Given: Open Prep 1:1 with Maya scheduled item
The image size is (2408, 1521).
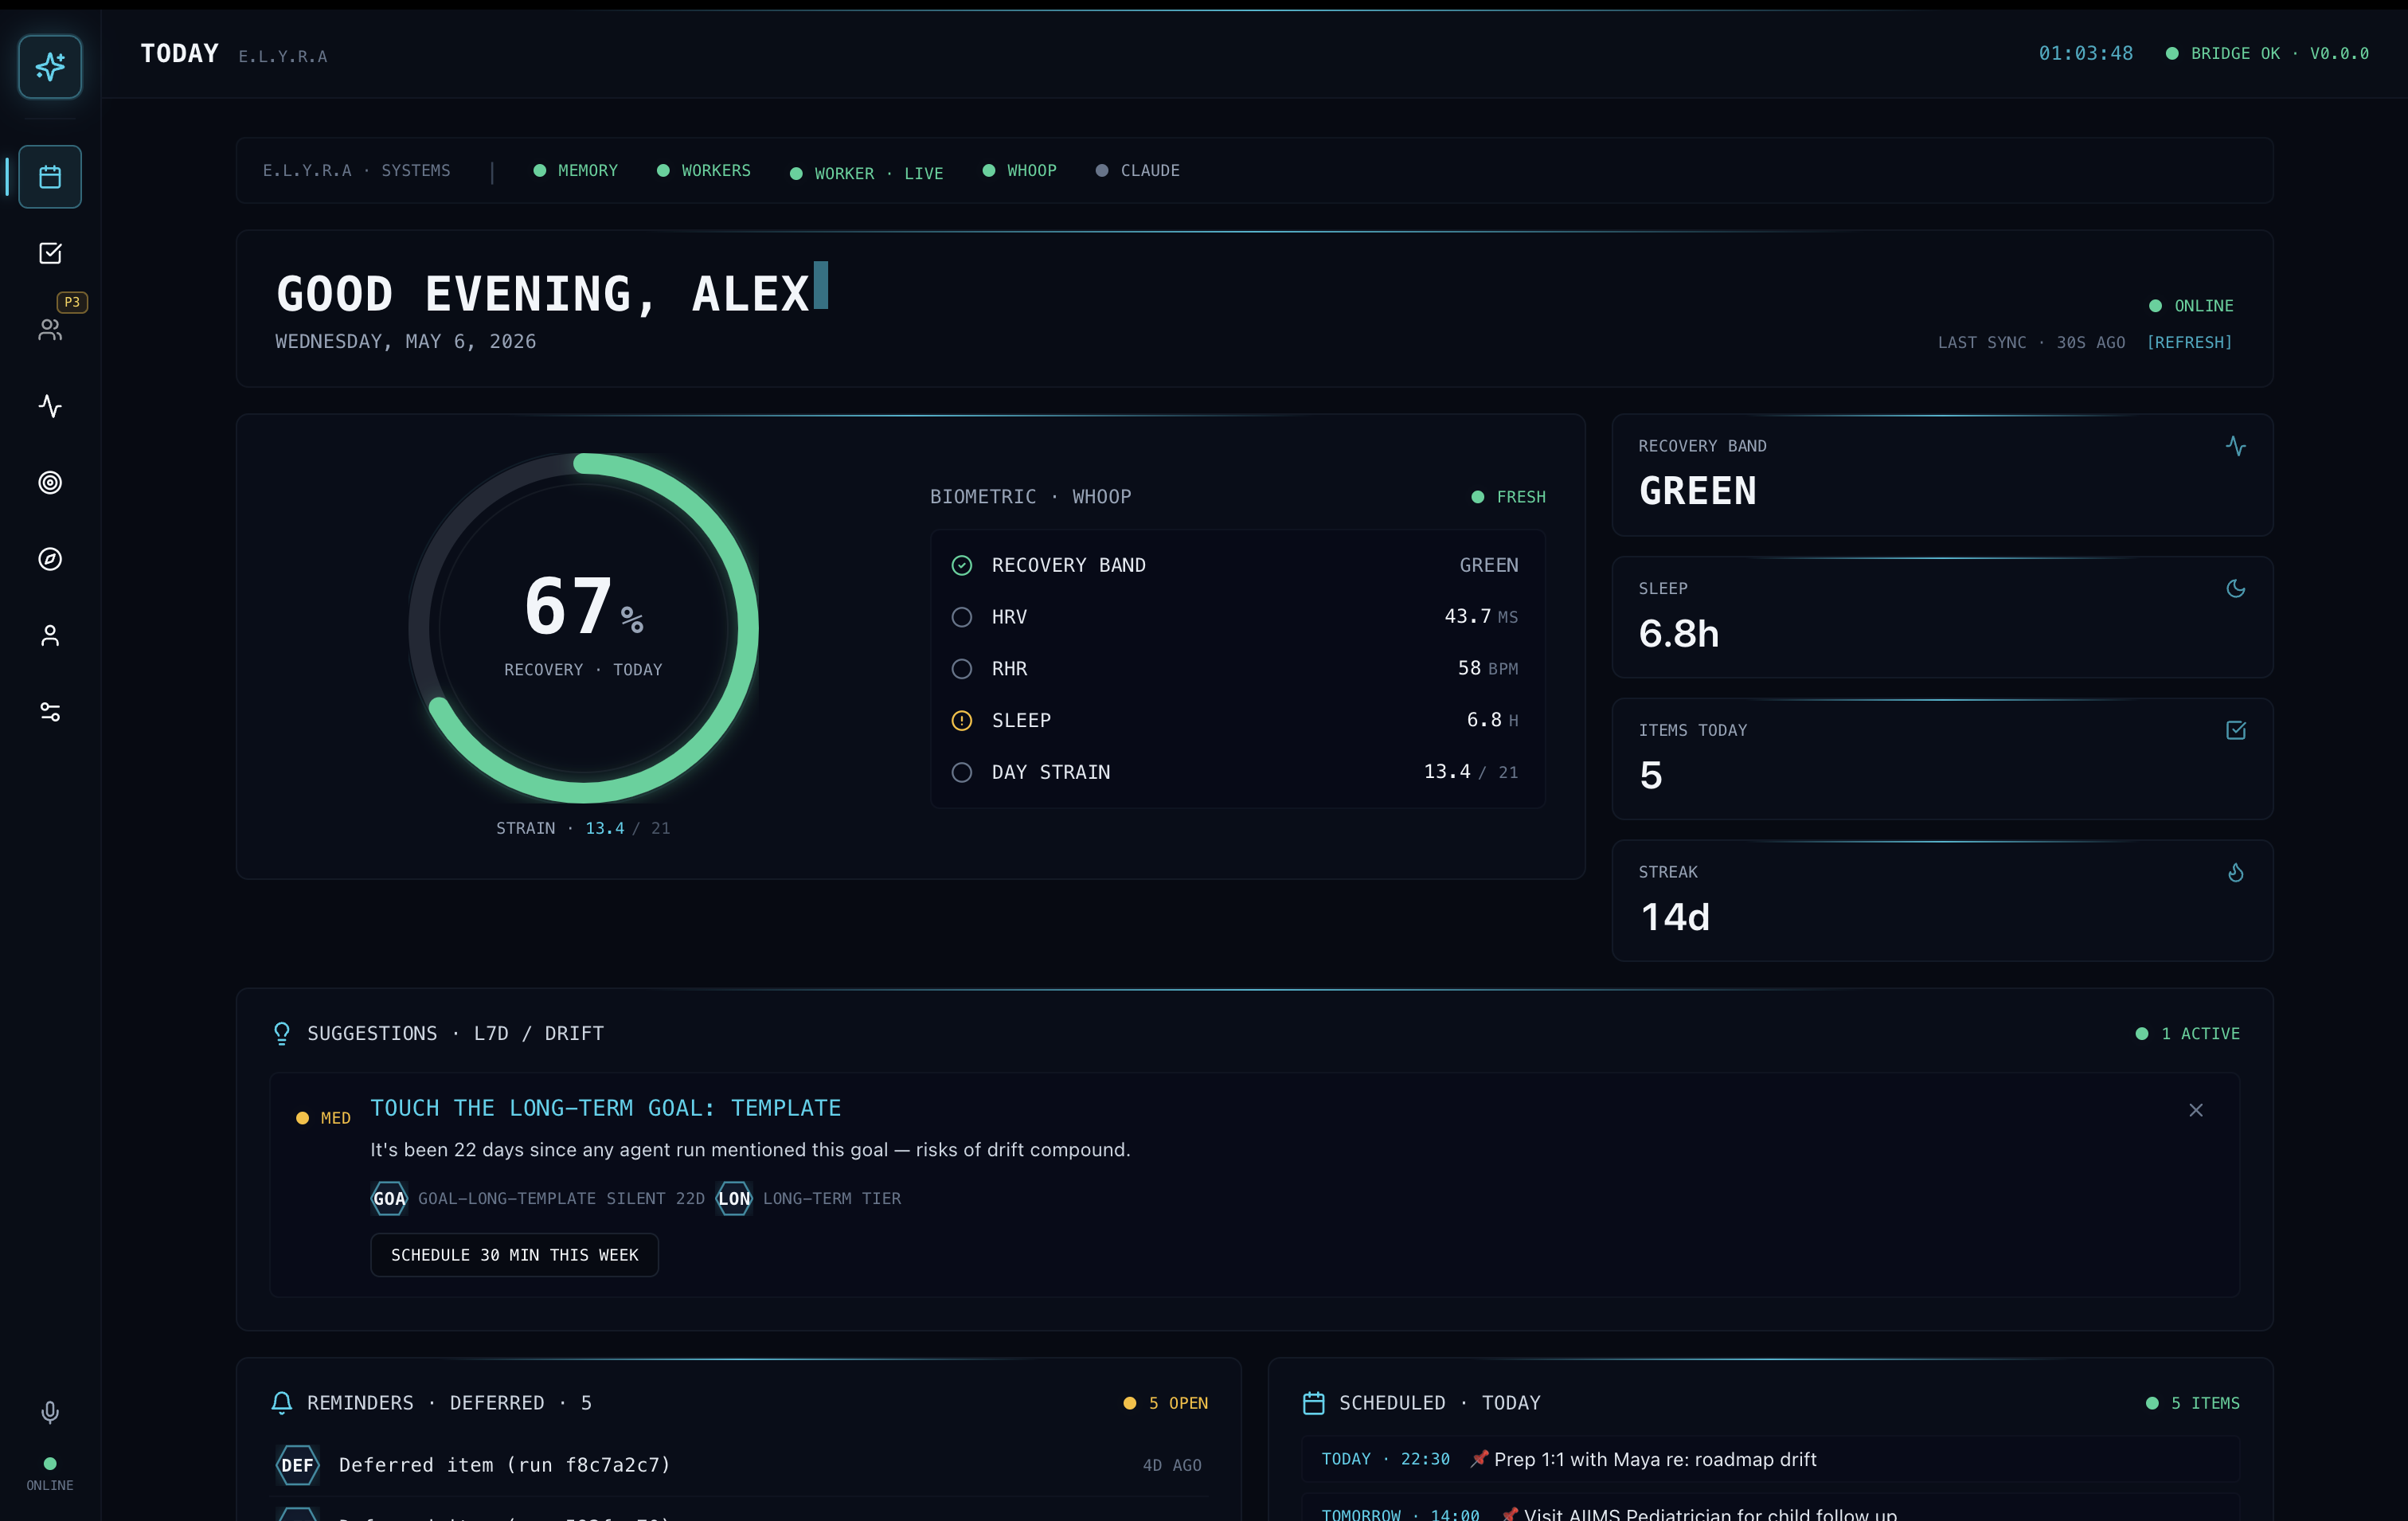Looking at the screenshot, I should click(x=1770, y=1459).
